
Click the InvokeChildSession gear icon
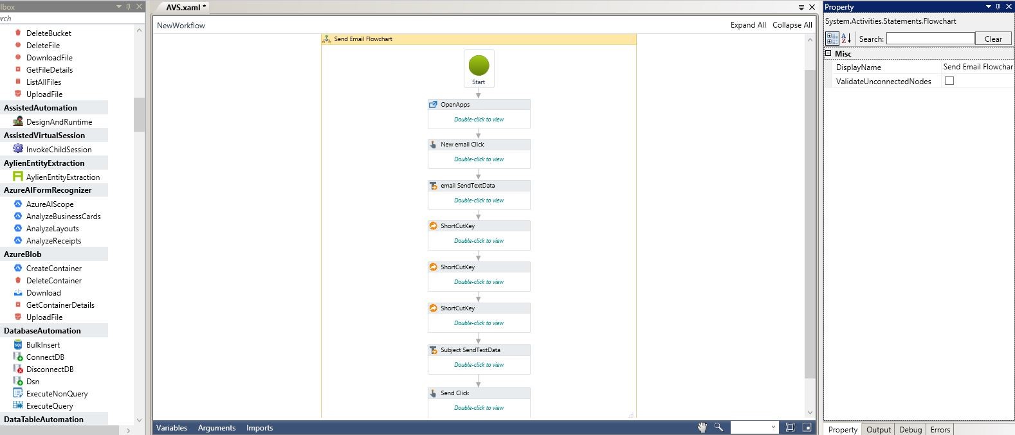(x=18, y=148)
